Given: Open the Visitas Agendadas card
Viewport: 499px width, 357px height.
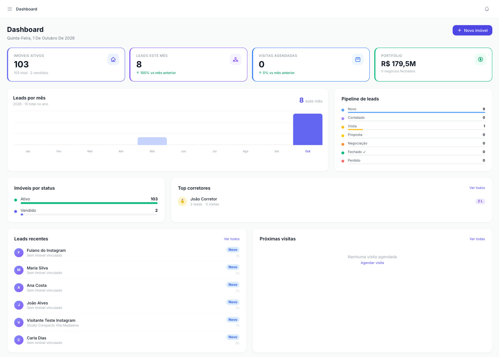Looking at the screenshot, I should 311,64.
